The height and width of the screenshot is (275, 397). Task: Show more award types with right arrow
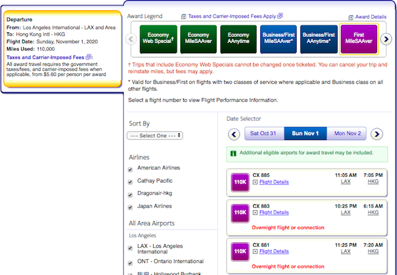[386, 39]
